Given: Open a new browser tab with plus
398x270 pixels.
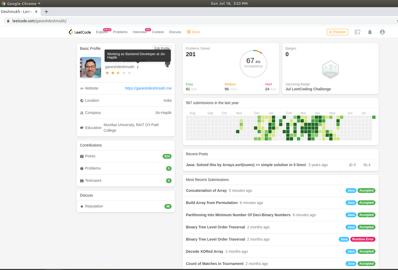Looking at the screenshot, I should click(x=46, y=12).
